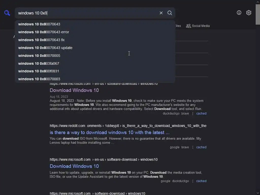
Task: Select suggestion 'windows 10 0x80070643 update'
Action: 95,48
